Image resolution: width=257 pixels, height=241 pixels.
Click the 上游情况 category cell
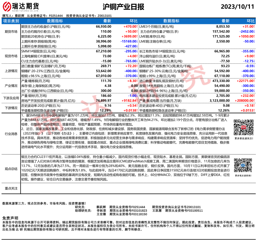pos(11,71)
